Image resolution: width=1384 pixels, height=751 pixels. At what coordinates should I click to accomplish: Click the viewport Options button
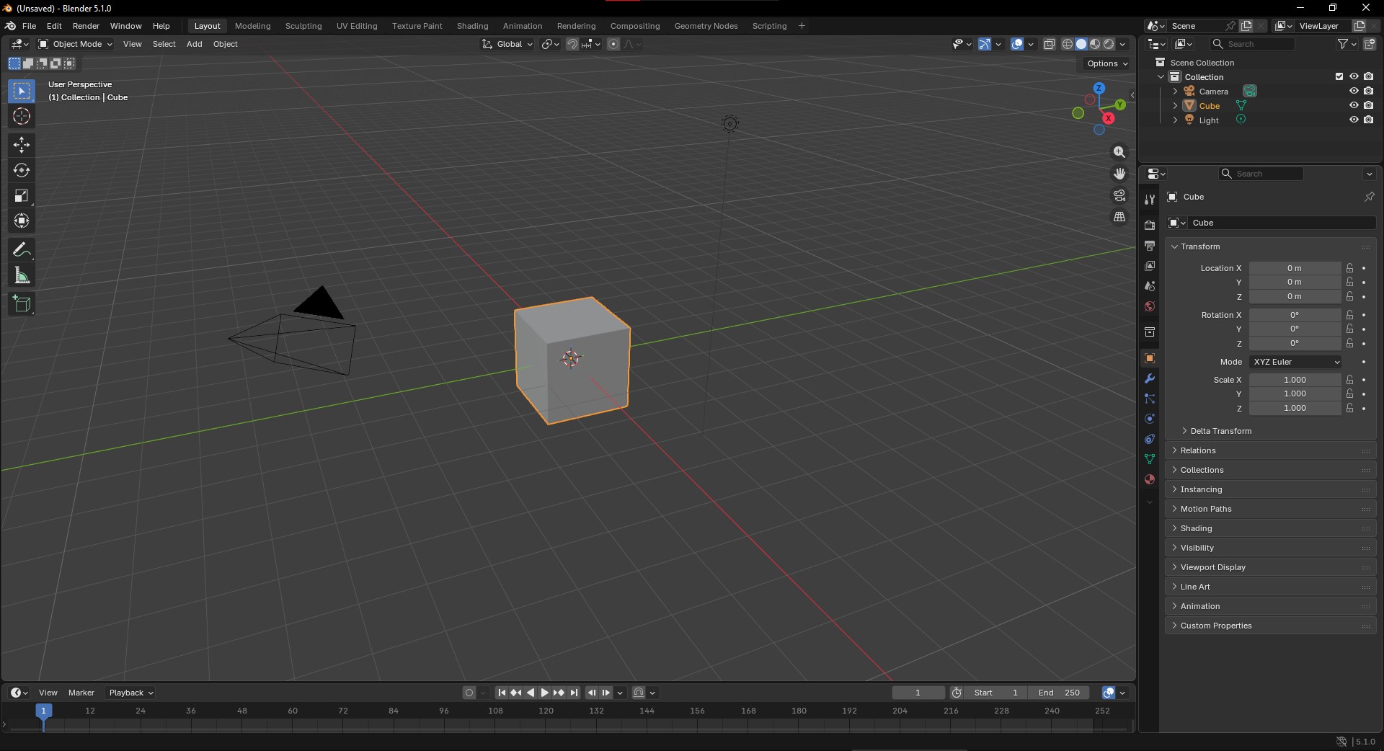tap(1107, 63)
